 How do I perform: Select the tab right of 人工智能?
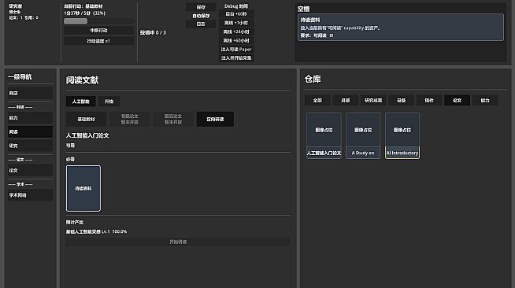(109, 102)
